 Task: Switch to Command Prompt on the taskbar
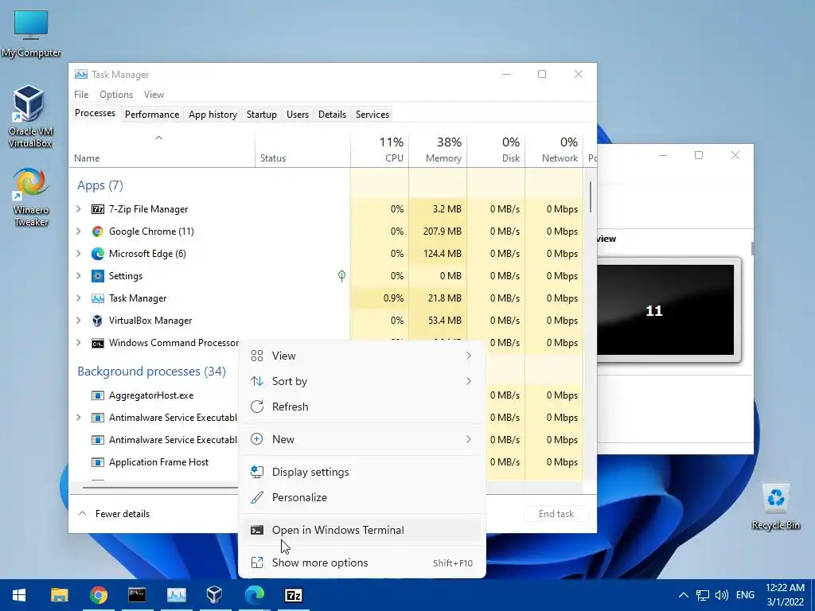[137, 595]
